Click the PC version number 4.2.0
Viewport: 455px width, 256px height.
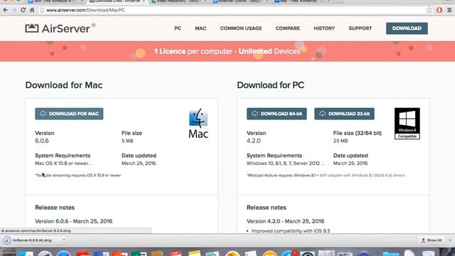pyautogui.click(x=254, y=141)
